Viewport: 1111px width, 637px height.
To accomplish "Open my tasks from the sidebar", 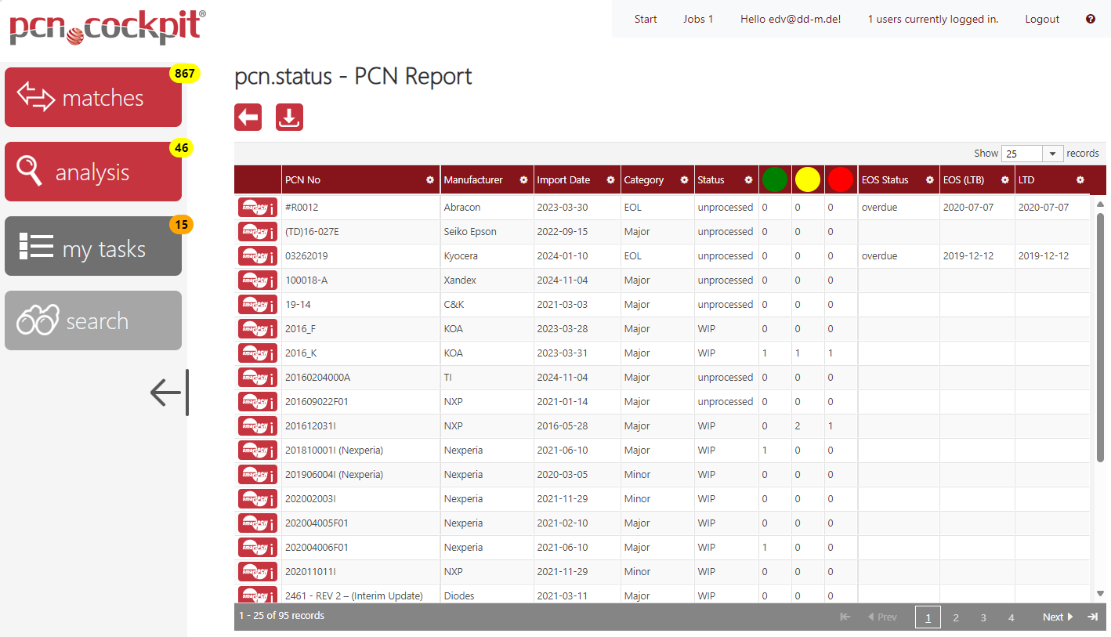I will [x=92, y=245].
